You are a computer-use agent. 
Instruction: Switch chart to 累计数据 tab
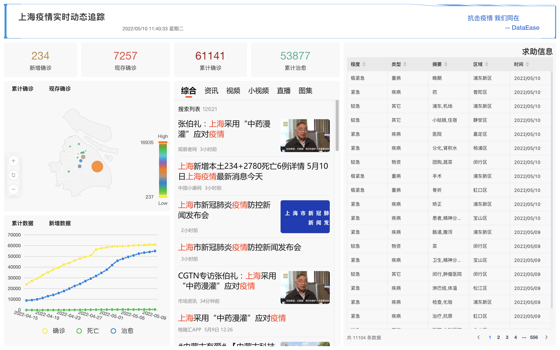pyautogui.click(x=23, y=223)
